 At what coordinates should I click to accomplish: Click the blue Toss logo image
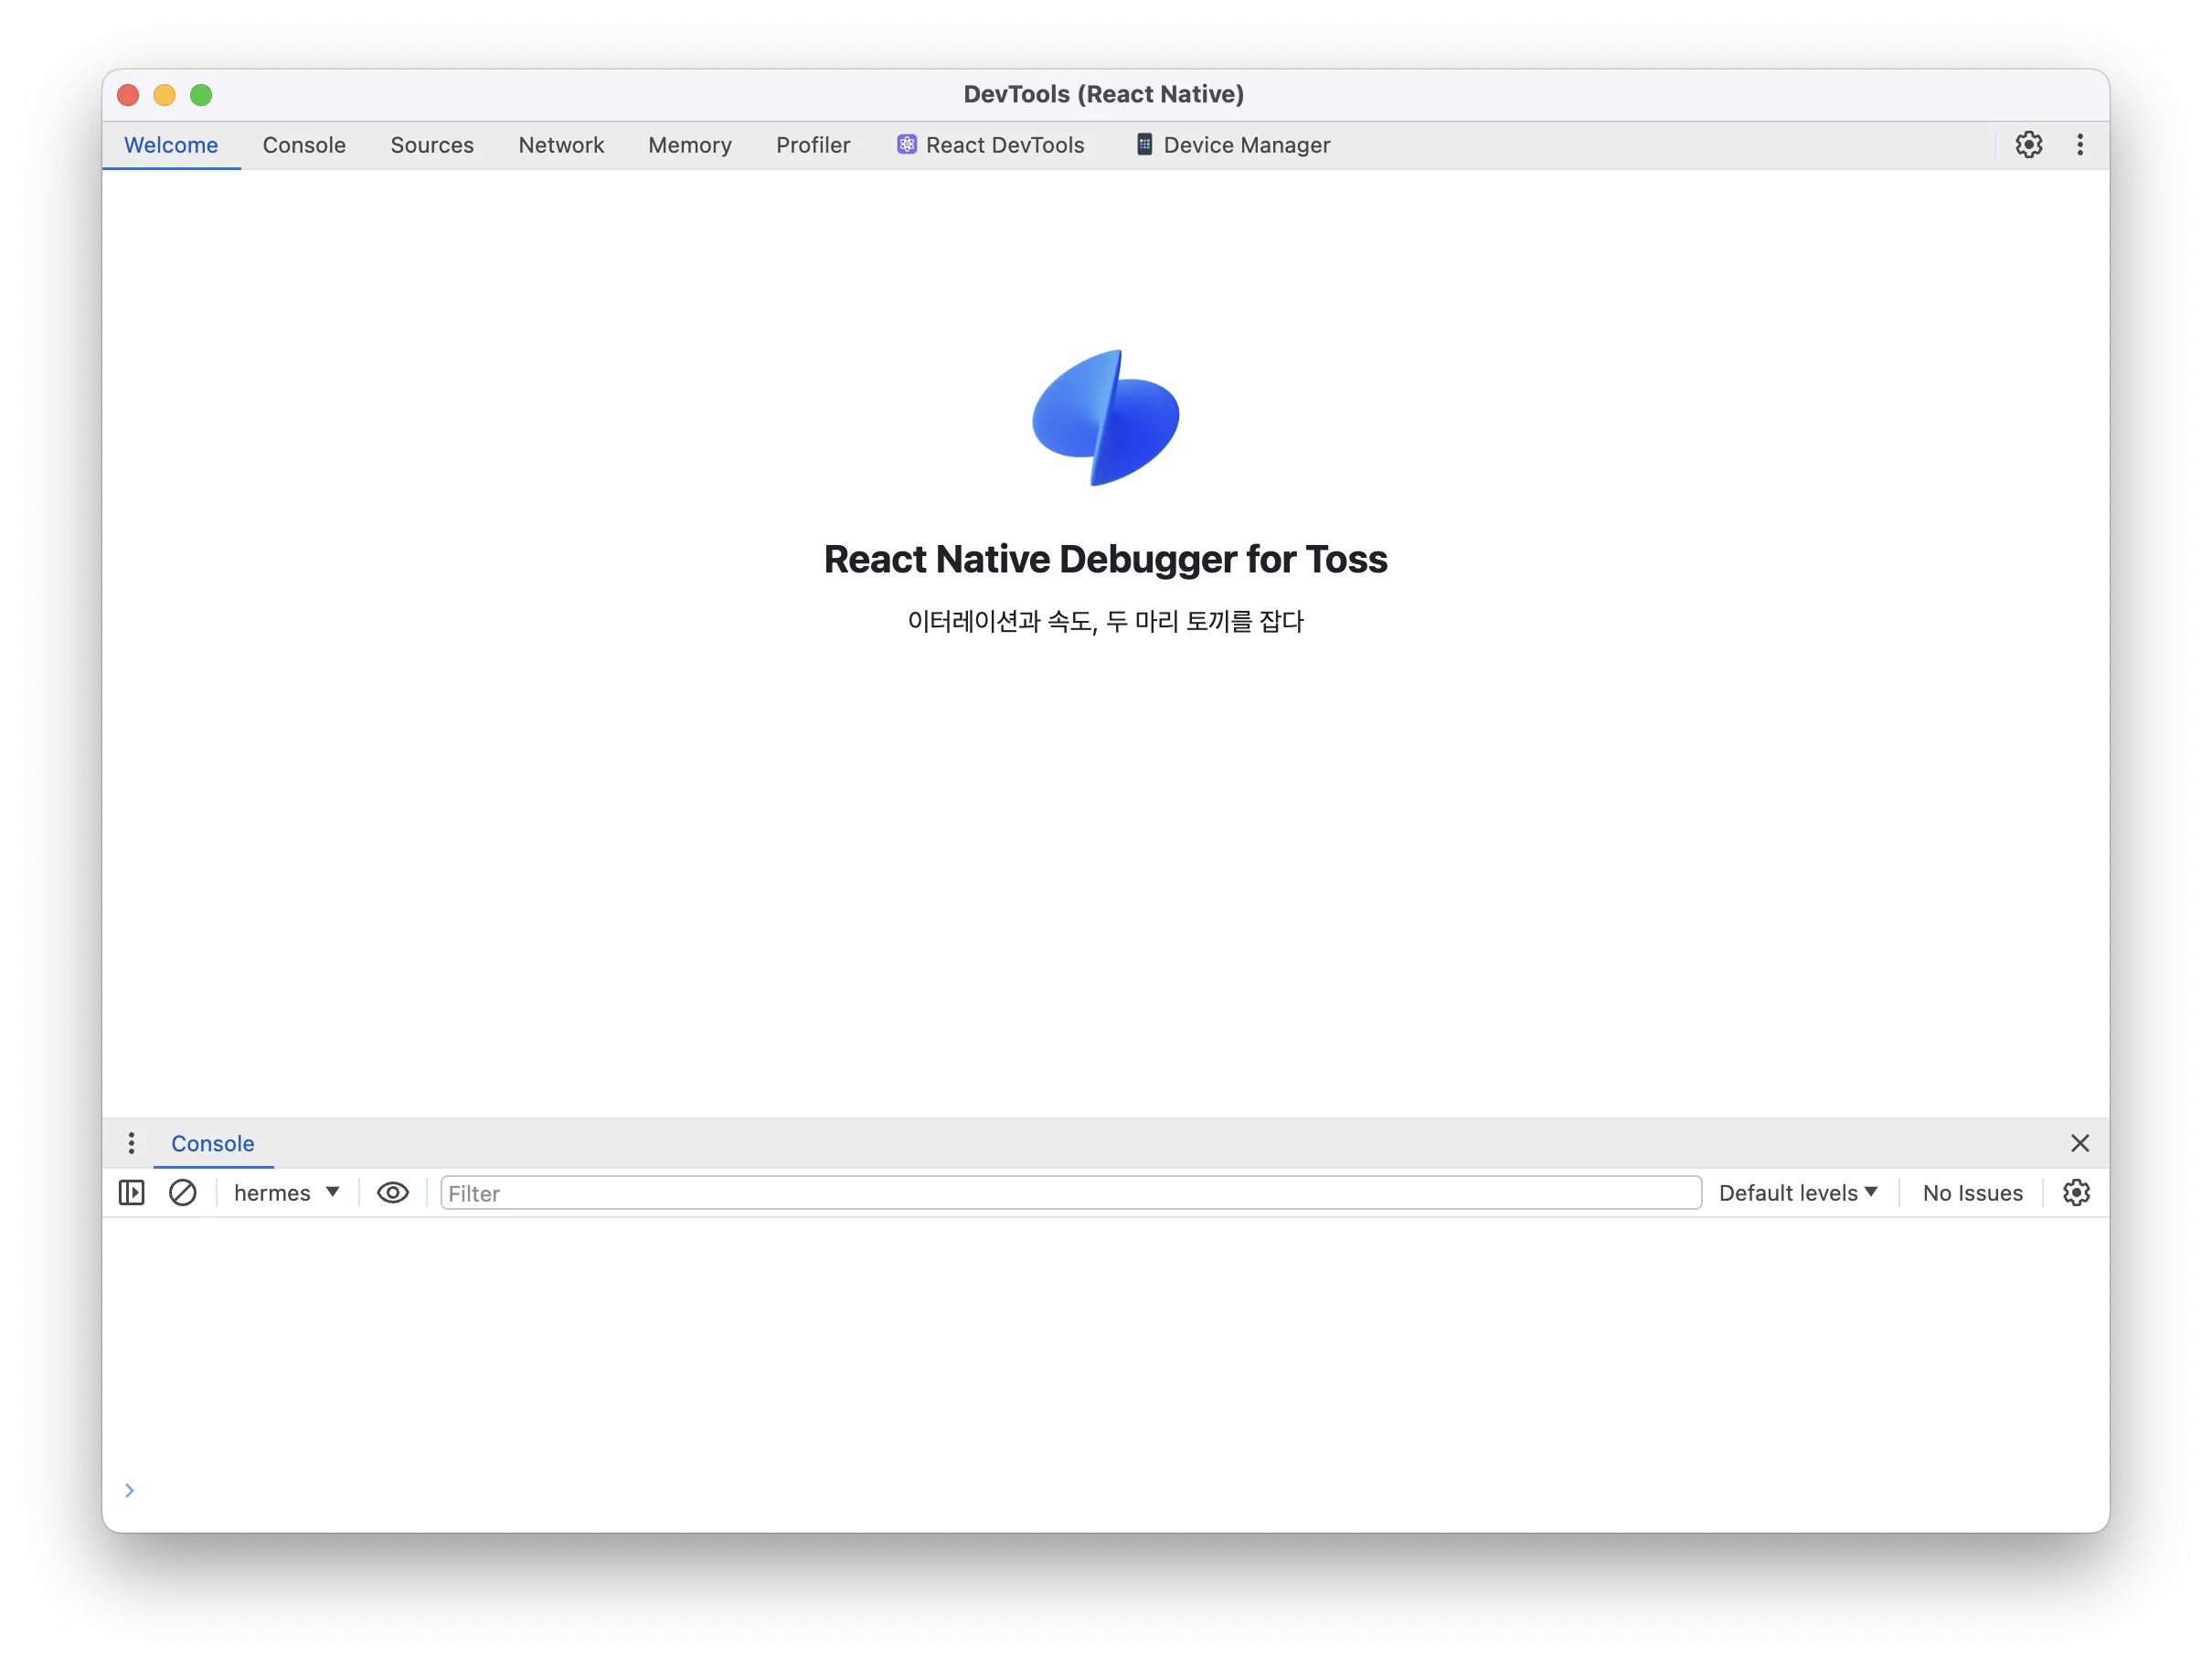coord(1105,418)
